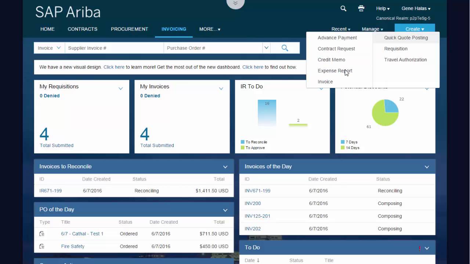Click first 'Click here' link about visual design
The width and height of the screenshot is (470, 264).
pyautogui.click(x=114, y=67)
